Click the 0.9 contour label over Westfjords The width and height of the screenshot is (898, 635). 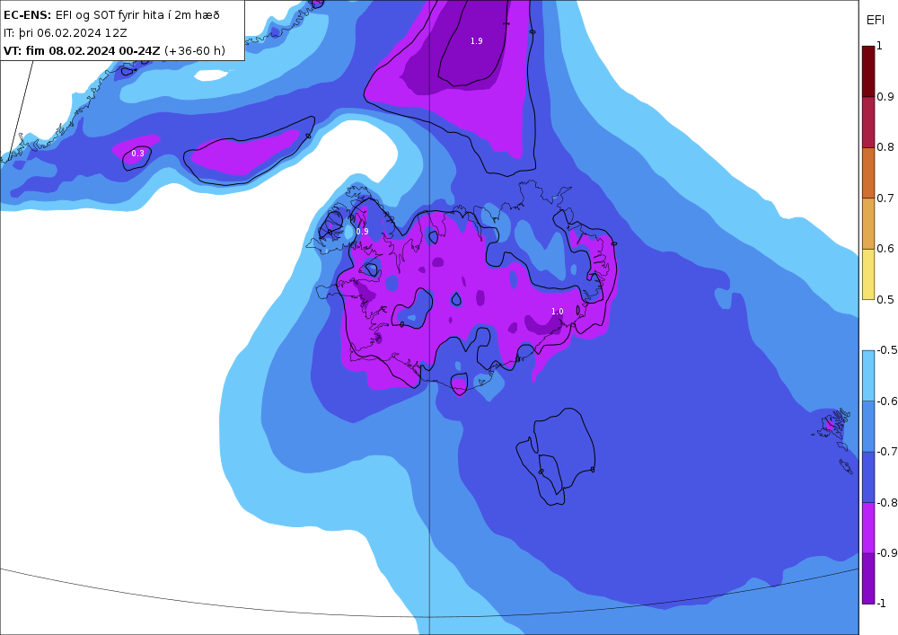point(362,232)
